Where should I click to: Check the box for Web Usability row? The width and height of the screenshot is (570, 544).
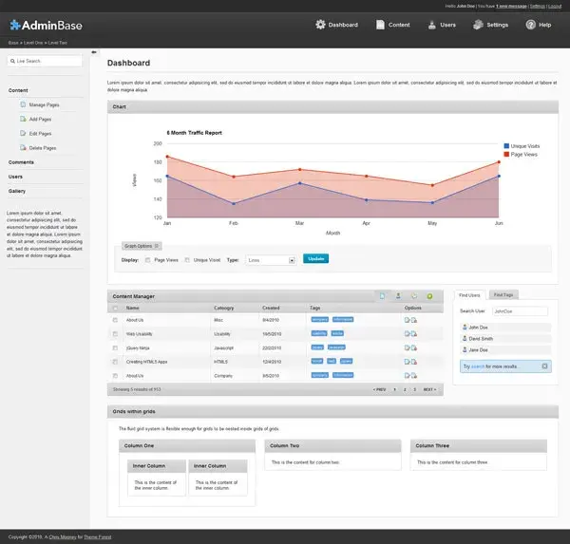point(115,334)
